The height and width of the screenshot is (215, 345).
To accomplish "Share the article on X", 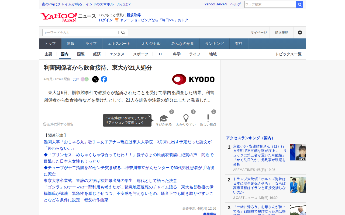I will click(95, 79).
